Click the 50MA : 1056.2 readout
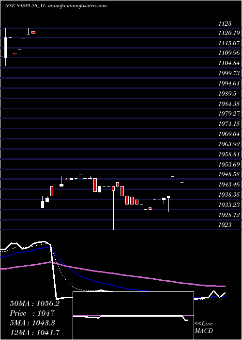The width and height of the screenshot is (242, 340). 34,304
